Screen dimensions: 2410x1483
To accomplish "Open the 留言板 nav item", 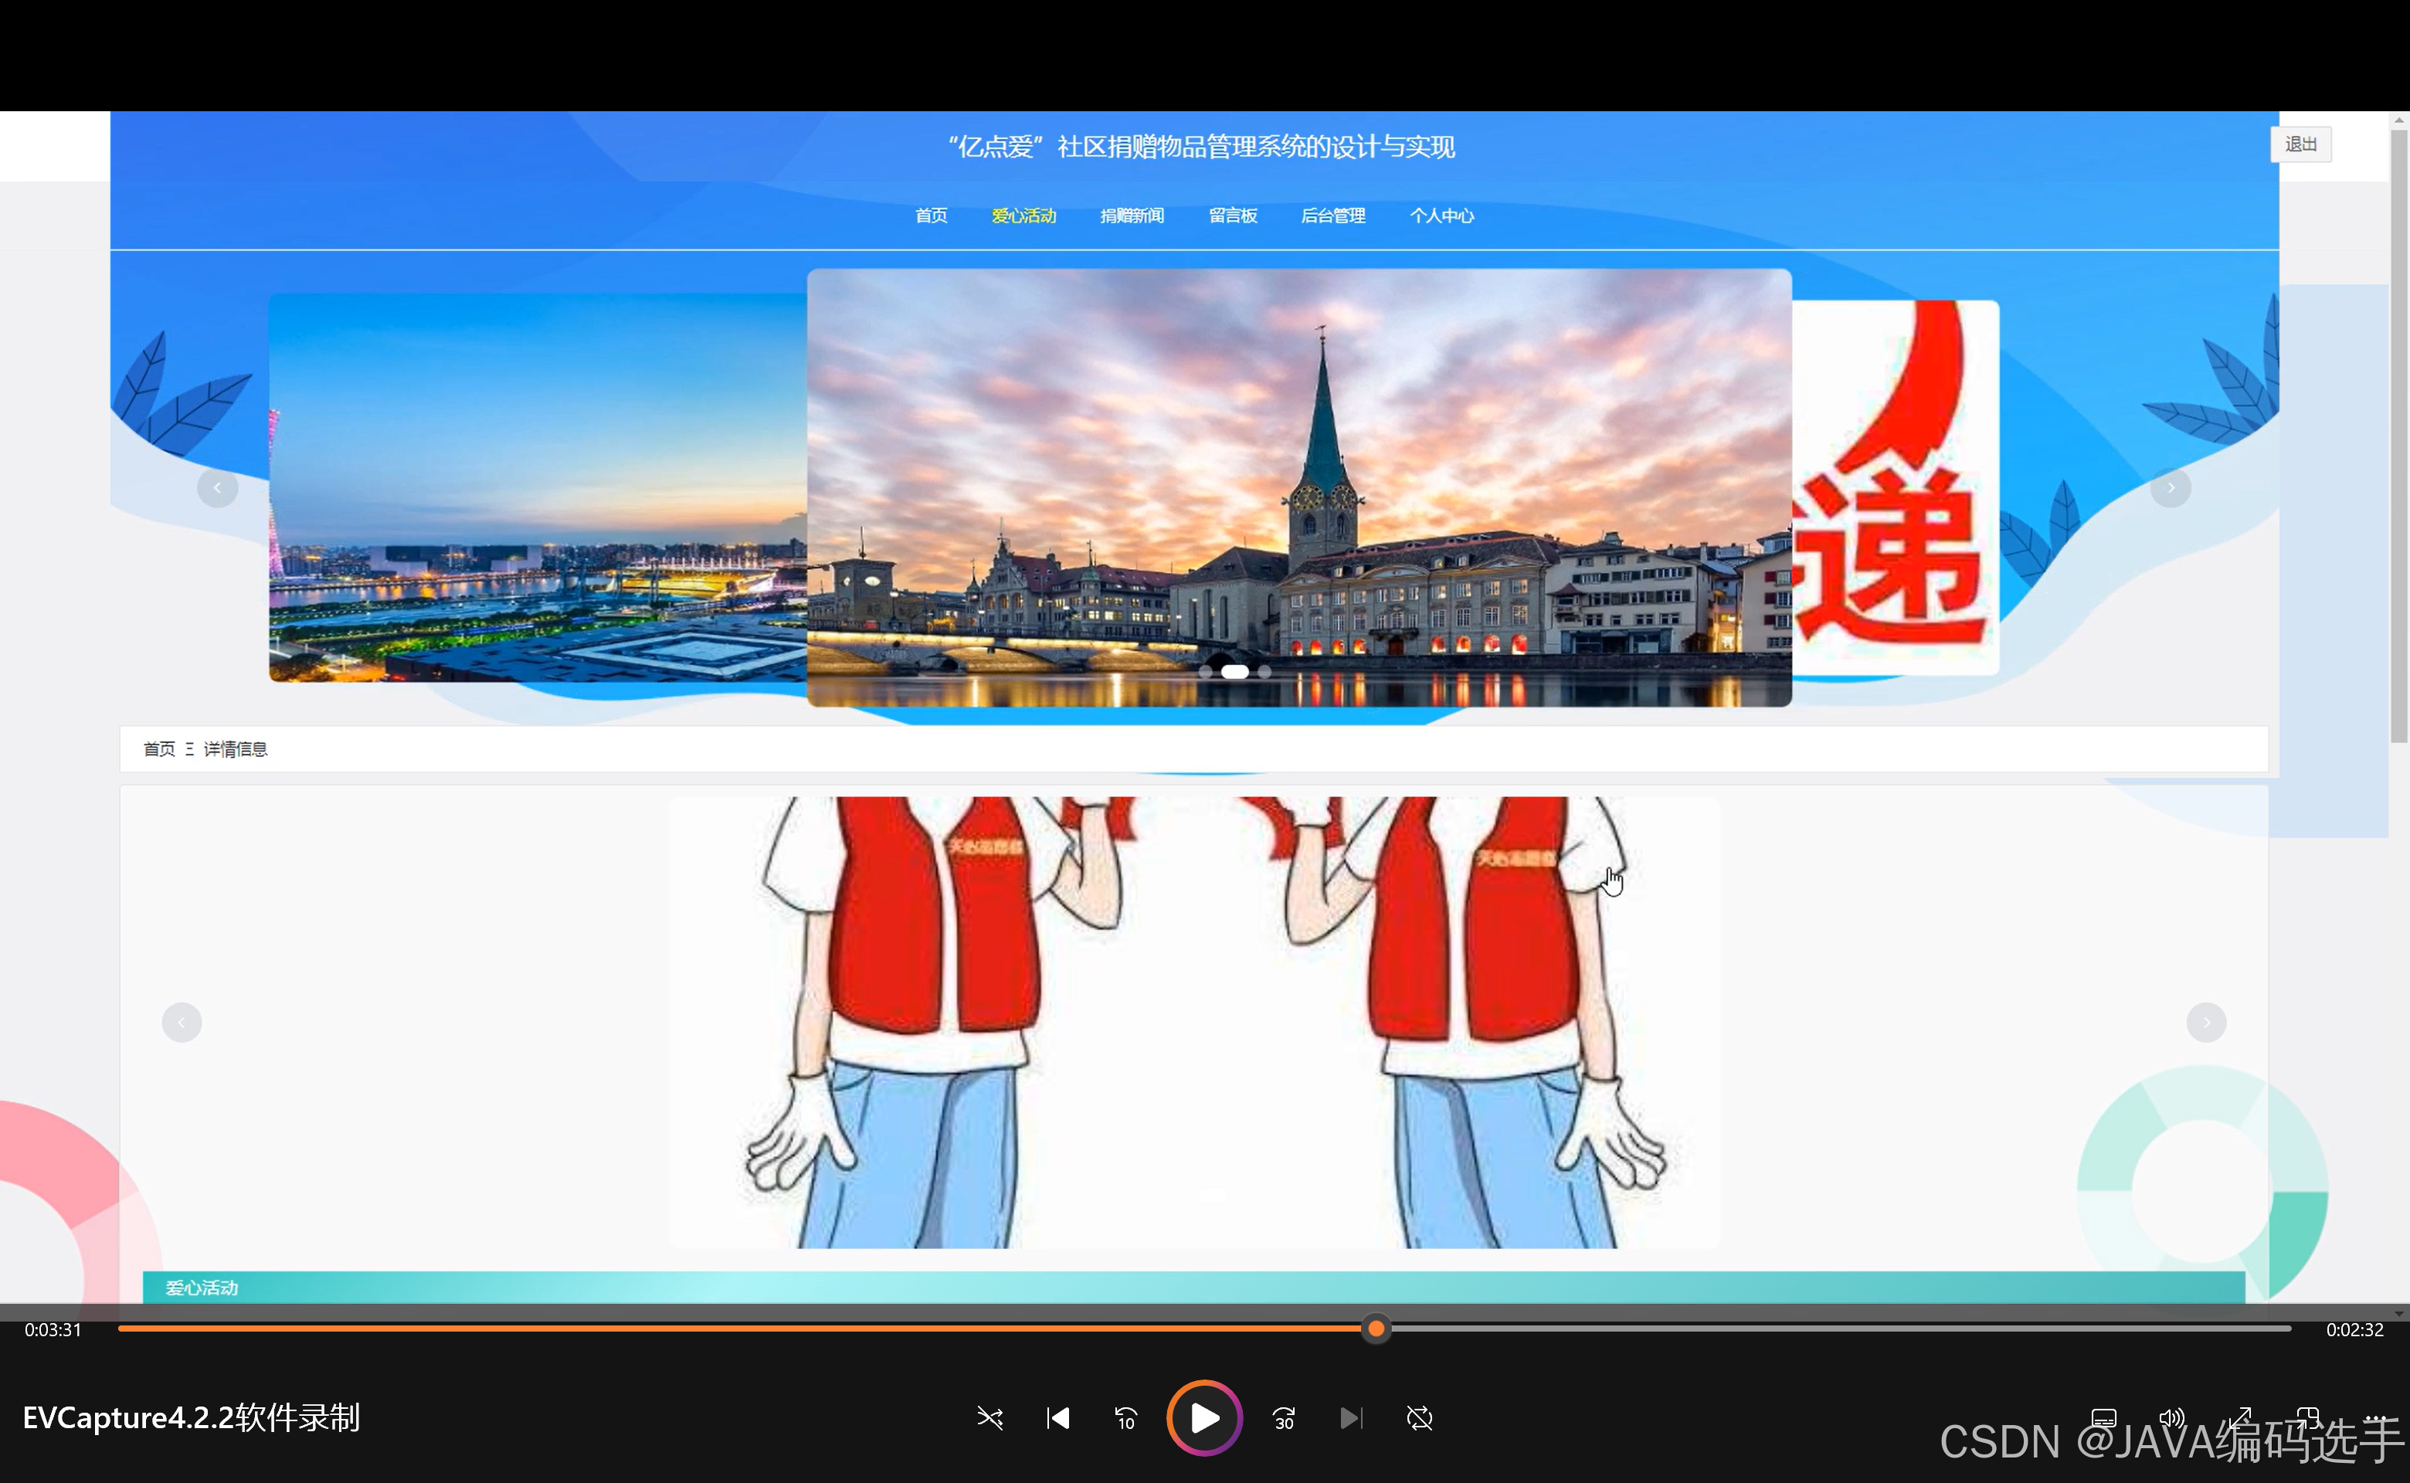I will click(x=1233, y=215).
